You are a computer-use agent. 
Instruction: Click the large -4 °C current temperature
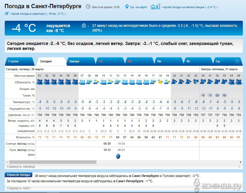(24, 28)
